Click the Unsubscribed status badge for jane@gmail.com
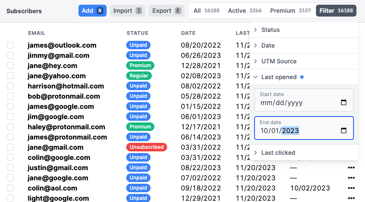The height and width of the screenshot is (202, 365). 146,147
